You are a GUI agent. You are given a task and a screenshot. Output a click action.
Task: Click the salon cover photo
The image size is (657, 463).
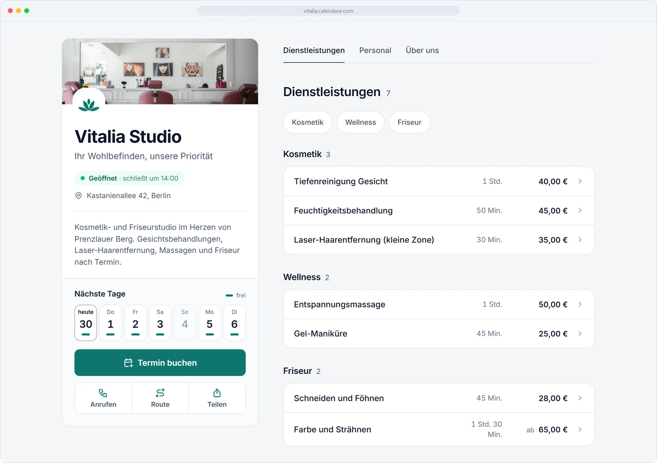(x=160, y=71)
